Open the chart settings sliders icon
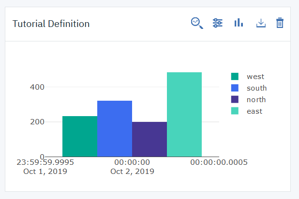This screenshot has width=299, height=199. tap(218, 23)
